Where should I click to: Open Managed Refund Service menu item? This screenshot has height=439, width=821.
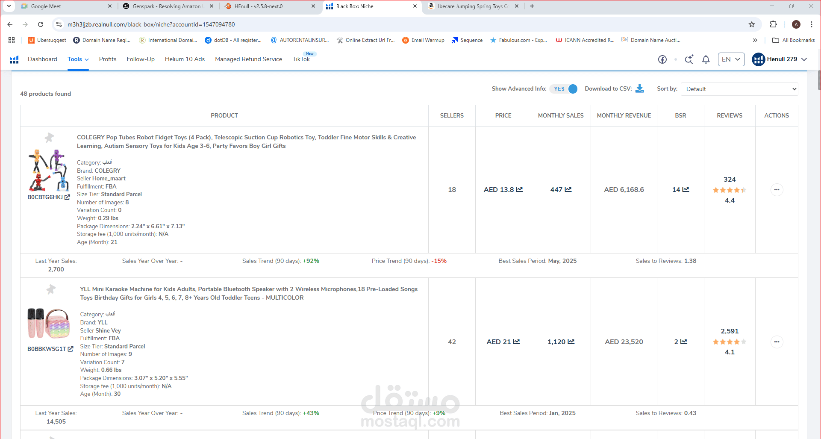[x=248, y=59]
